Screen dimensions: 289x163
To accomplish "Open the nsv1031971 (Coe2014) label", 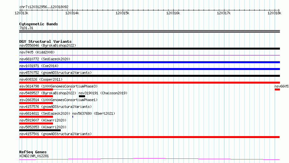I will coord(39,66).
